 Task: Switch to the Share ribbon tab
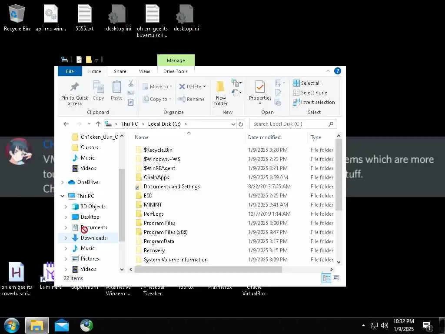coord(120,71)
